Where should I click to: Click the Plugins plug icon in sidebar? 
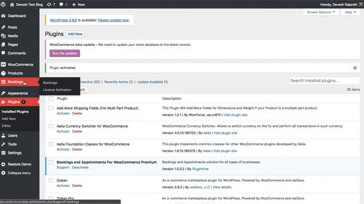(3, 102)
